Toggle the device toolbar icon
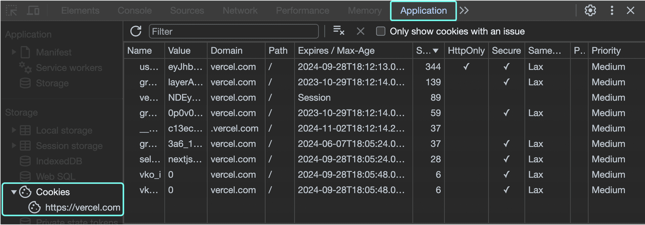645x225 pixels. coord(33,11)
